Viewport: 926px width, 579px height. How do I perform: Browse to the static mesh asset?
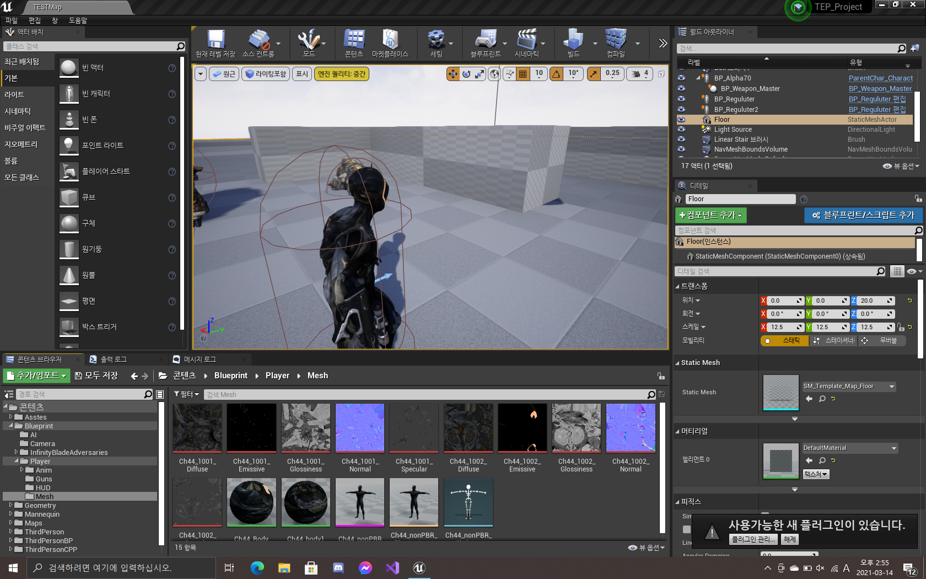click(822, 399)
